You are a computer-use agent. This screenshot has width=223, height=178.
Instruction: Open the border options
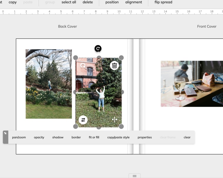[76, 137]
